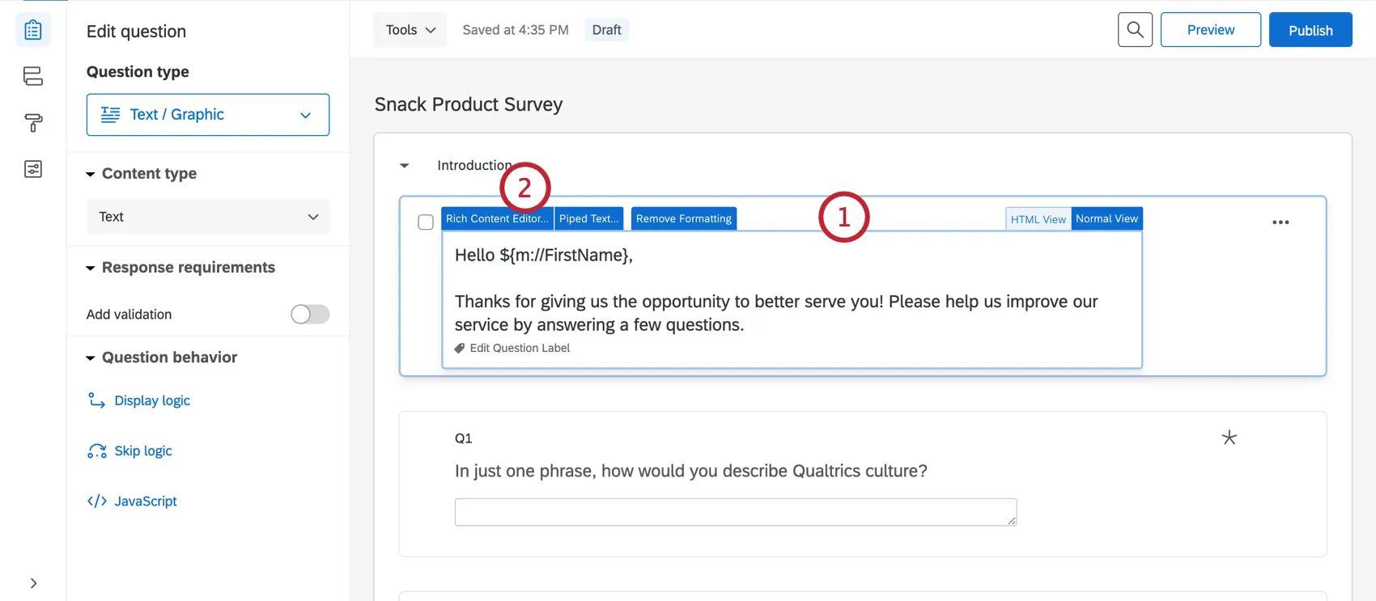Open the three-dot question options menu
1376x601 pixels.
(x=1280, y=222)
